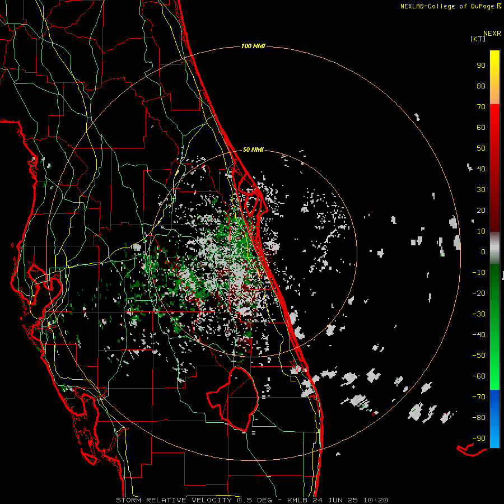Select the -10 knot scale value
Viewport: 504px width, 504px height.
coord(479,273)
